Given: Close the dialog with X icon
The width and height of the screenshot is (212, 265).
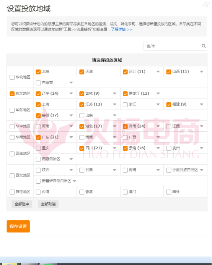Looking at the screenshot, I should click(x=207, y=6).
